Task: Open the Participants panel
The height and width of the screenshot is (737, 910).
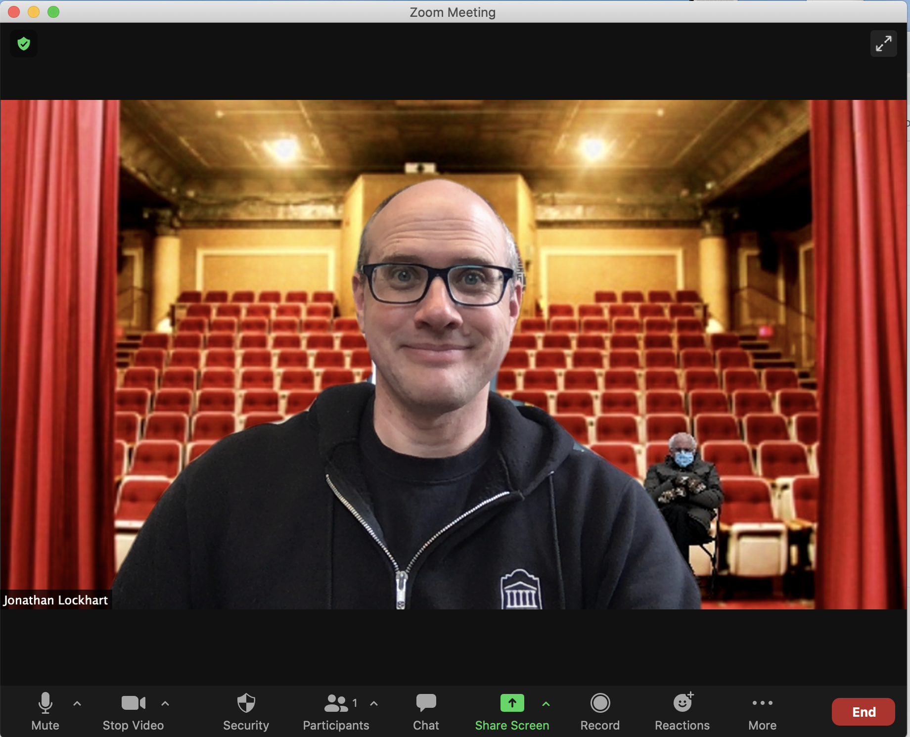Action: click(336, 711)
